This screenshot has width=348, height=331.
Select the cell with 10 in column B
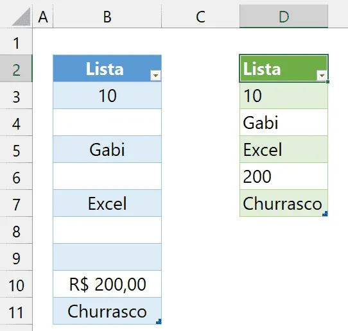[107, 96]
